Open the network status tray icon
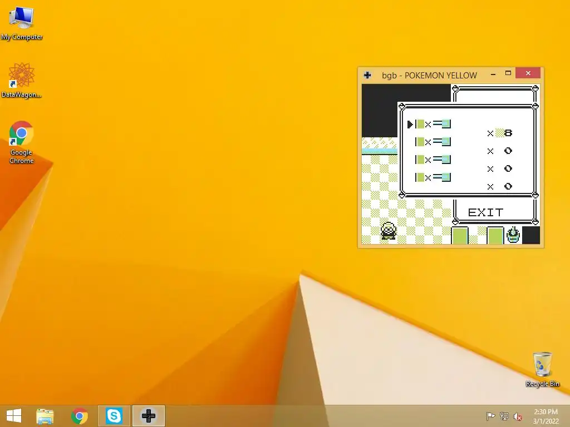The width and height of the screenshot is (570, 427). point(504,416)
